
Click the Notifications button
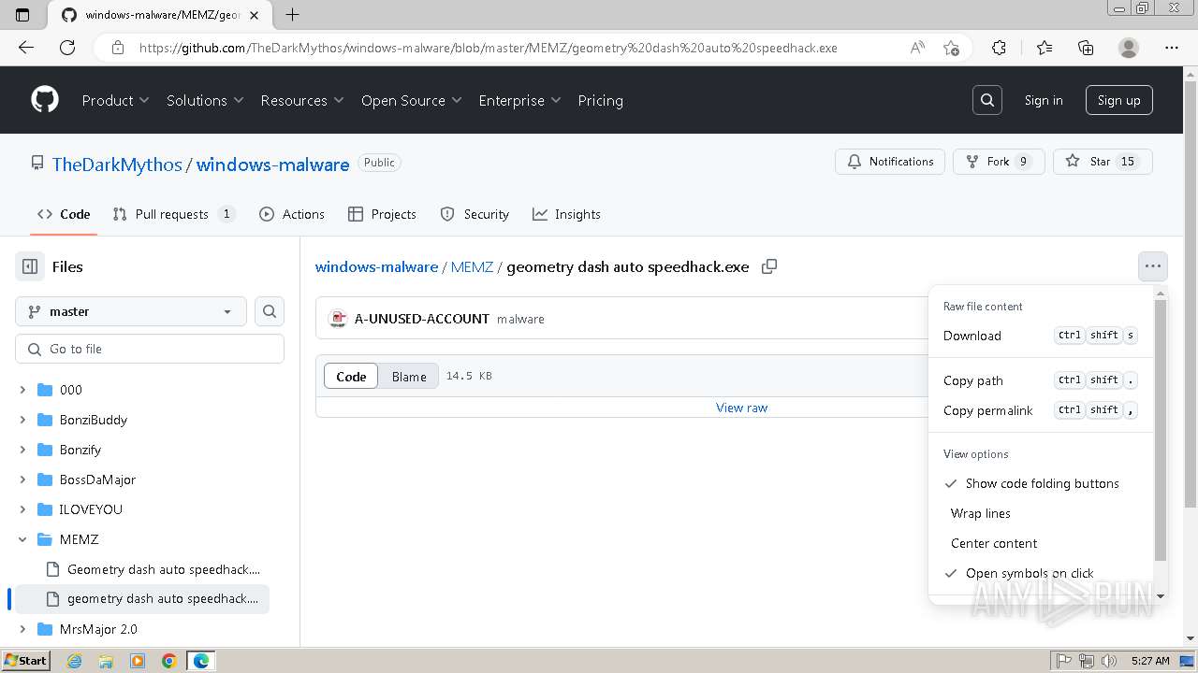pos(890,162)
